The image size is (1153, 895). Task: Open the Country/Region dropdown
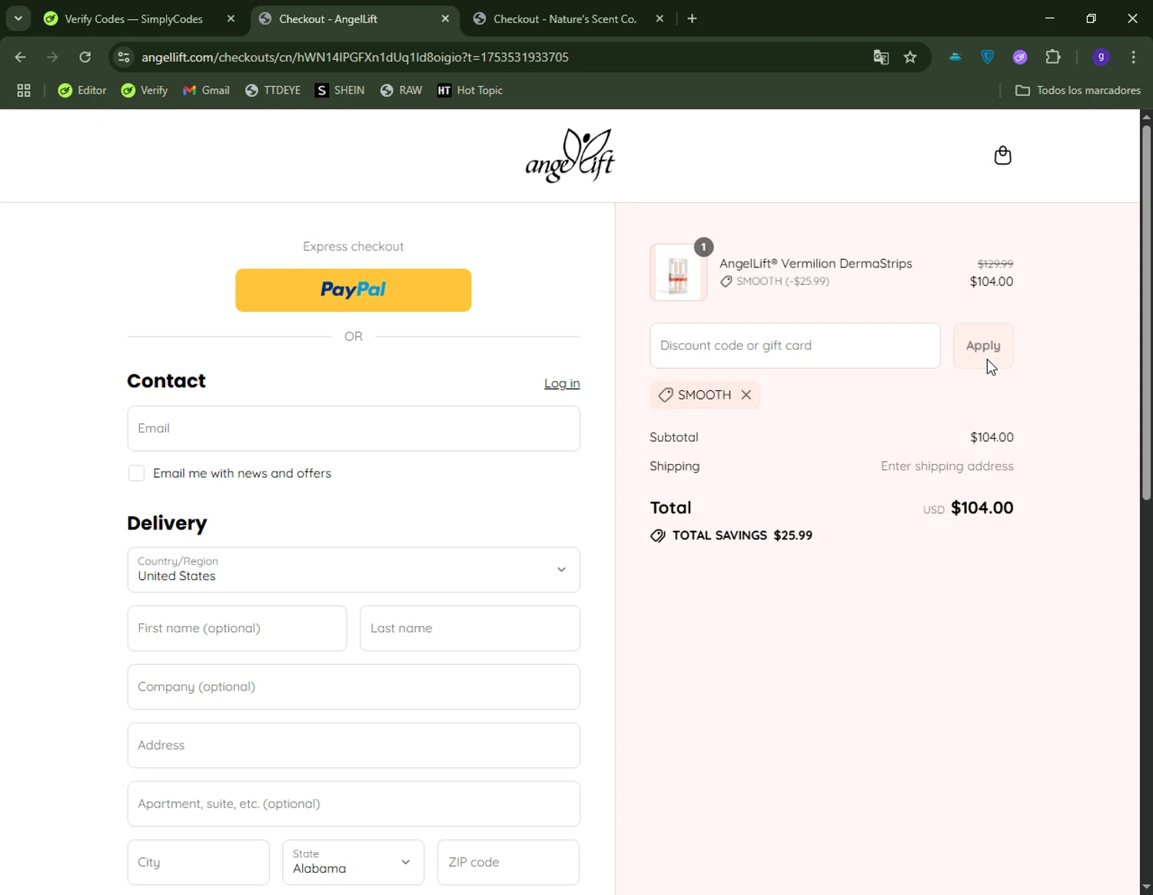[x=354, y=570]
